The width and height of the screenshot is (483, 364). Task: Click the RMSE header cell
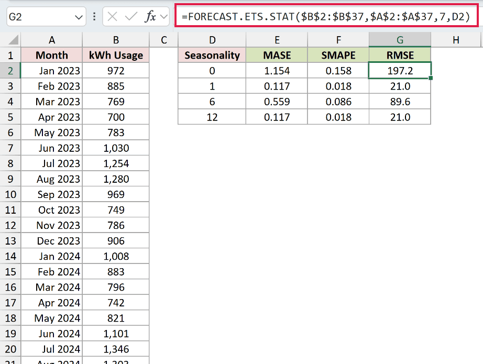pos(400,56)
